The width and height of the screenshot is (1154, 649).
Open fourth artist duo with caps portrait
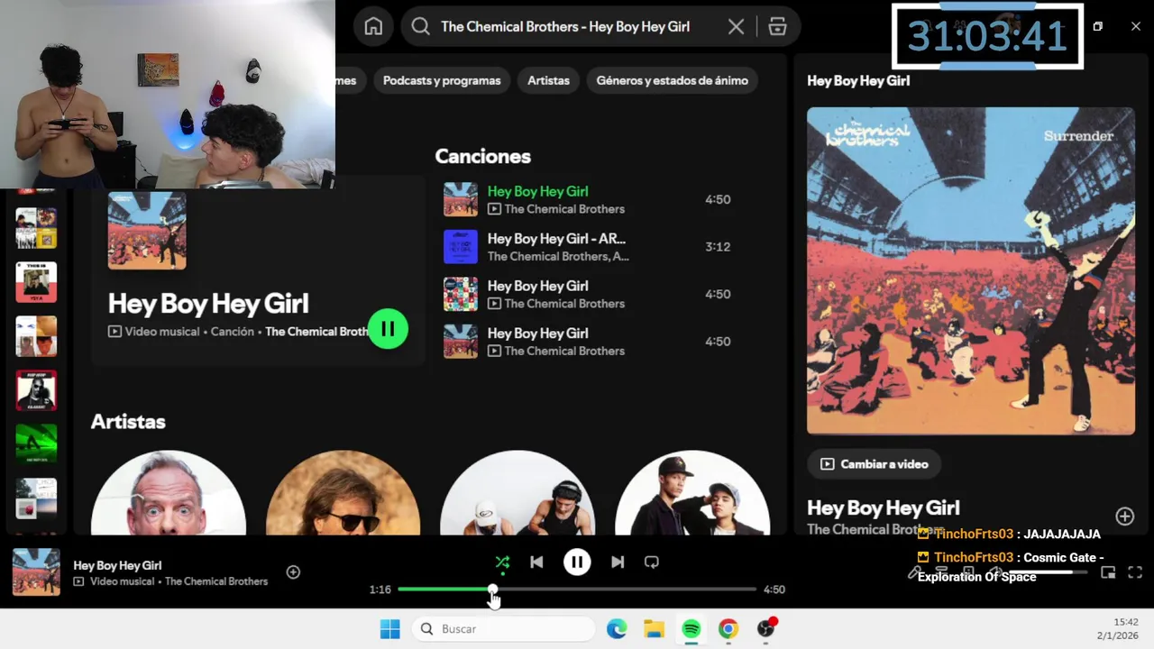click(x=692, y=492)
